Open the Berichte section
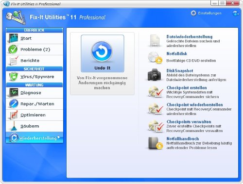 tap(35, 61)
